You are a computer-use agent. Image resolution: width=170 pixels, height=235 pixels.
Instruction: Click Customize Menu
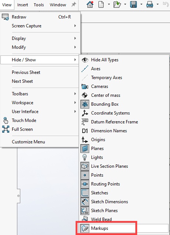pyautogui.click(x=28, y=142)
